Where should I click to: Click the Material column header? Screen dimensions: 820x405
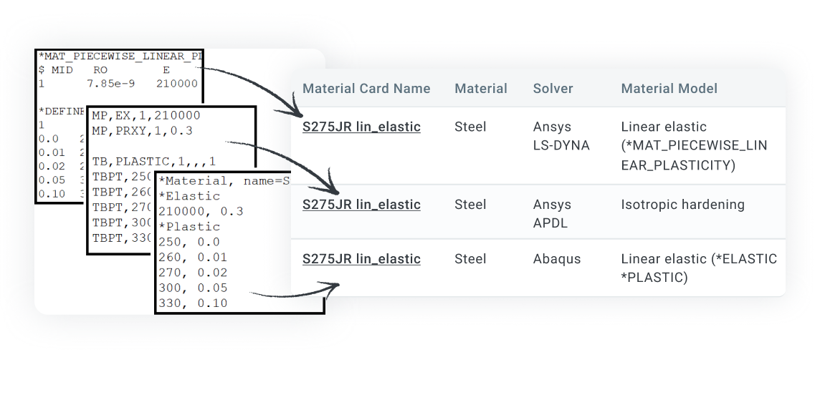point(480,89)
